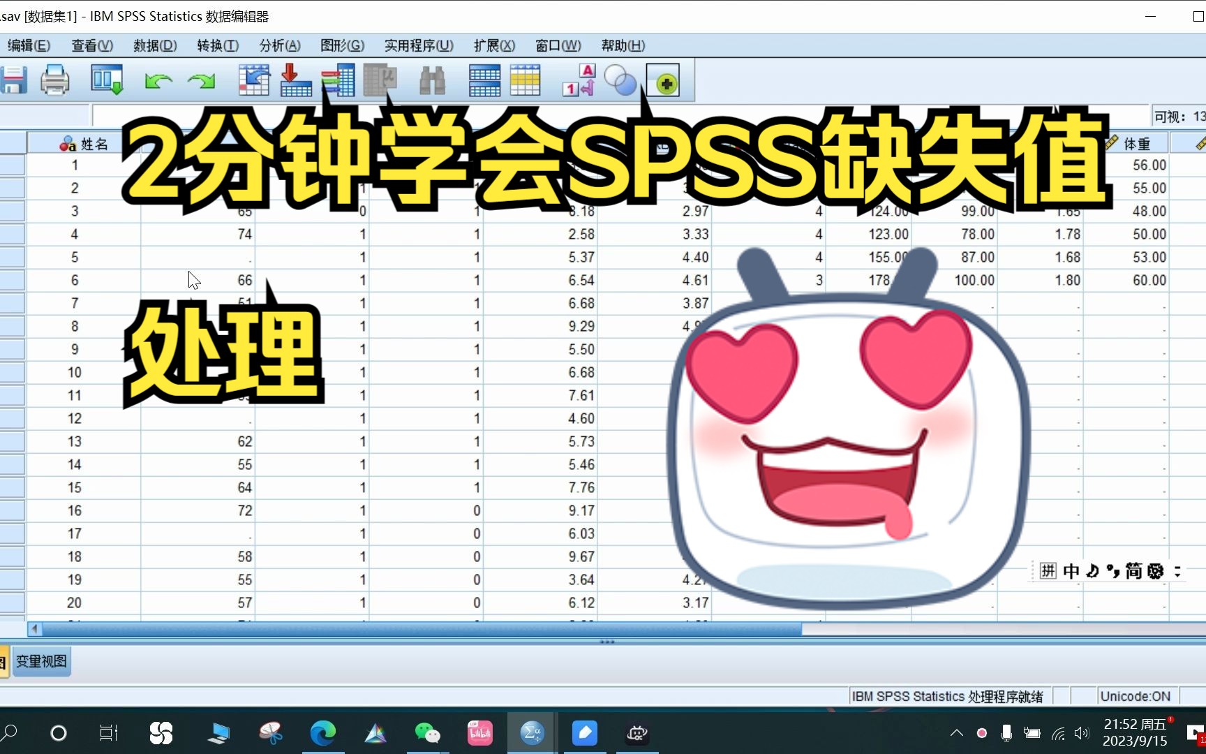Toggle Value Labels display
This screenshot has height=754, width=1206.
578,80
